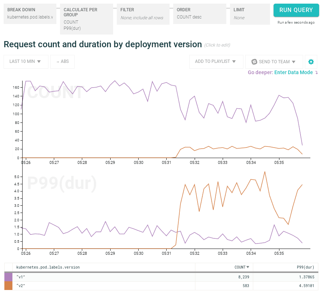Select the "v2" row in results table

[103, 286]
